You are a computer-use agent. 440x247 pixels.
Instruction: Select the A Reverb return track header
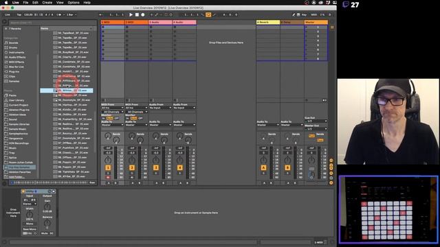tap(268, 22)
